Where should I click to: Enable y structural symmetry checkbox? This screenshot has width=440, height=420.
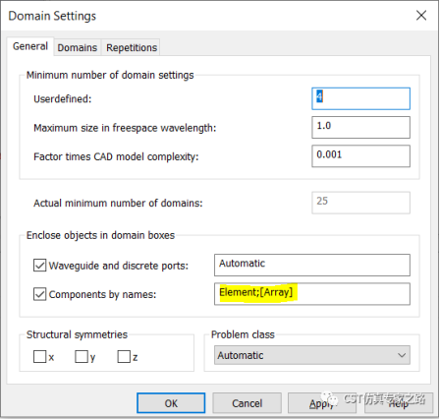point(82,356)
